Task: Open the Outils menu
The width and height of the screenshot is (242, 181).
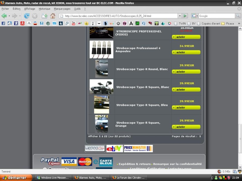Action: pos(77,9)
